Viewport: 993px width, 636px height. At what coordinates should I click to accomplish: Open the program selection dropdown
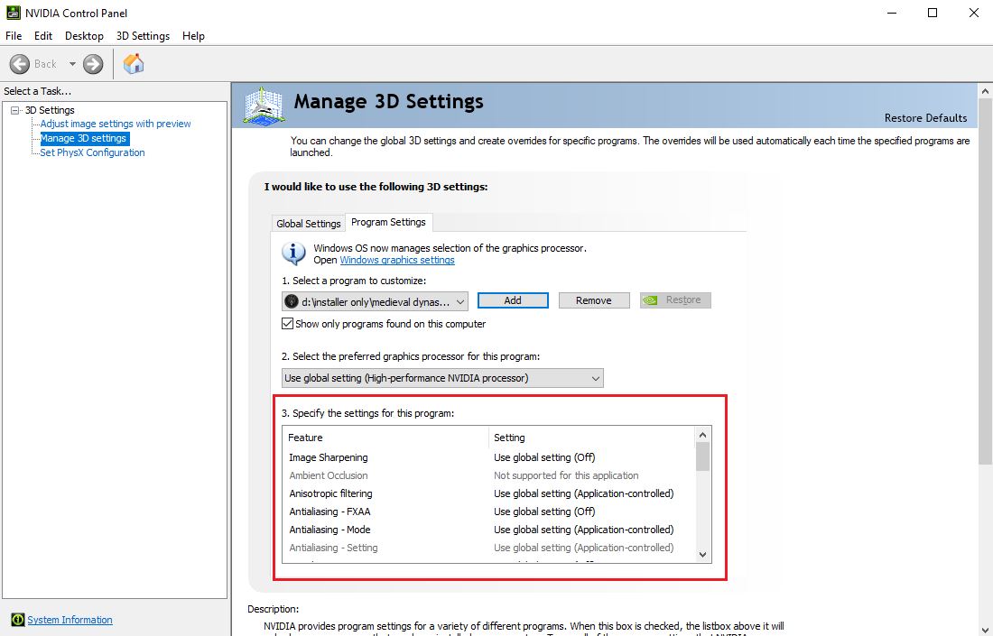click(460, 301)
